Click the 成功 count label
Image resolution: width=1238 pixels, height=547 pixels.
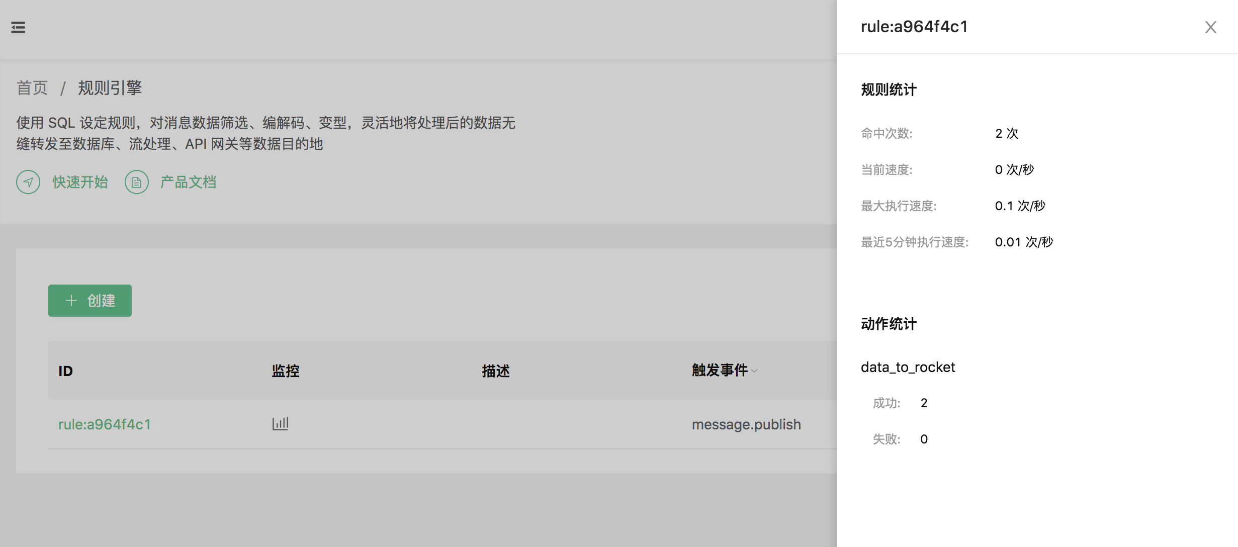pyautogui.click(x=887, y=403)
